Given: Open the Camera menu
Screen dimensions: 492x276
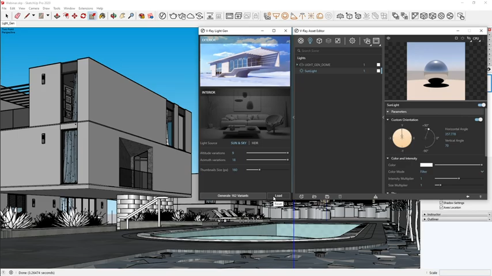Looking at the screenshot, I should click(x=34, y=9).
